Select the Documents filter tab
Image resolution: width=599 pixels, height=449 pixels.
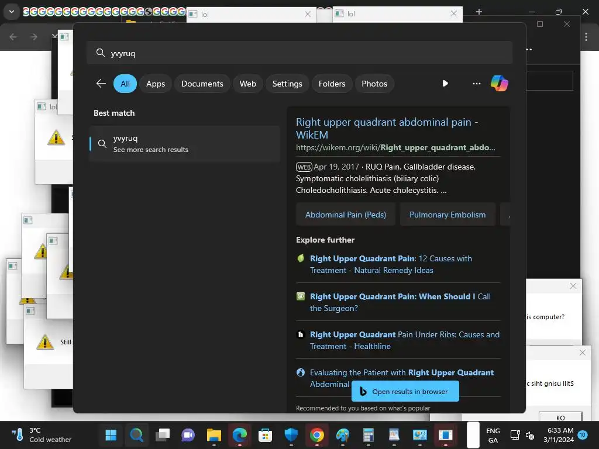click(x=202, y=84)
